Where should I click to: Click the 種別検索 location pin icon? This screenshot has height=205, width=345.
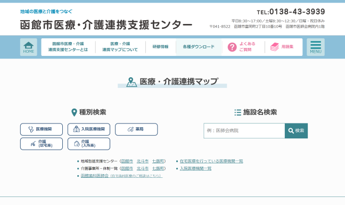pyautogui.click(x=74, y=112)
